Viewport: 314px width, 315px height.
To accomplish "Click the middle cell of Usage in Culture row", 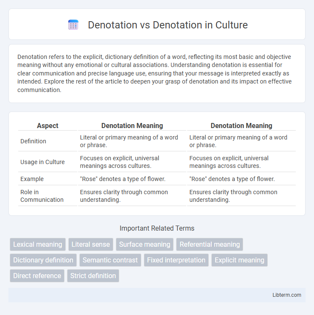I will (x=132, y=162).
